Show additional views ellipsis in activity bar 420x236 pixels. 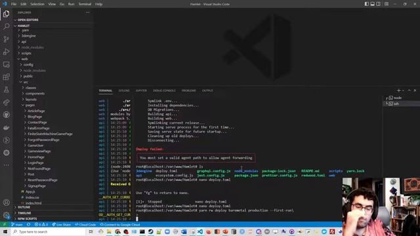[6, 165]
